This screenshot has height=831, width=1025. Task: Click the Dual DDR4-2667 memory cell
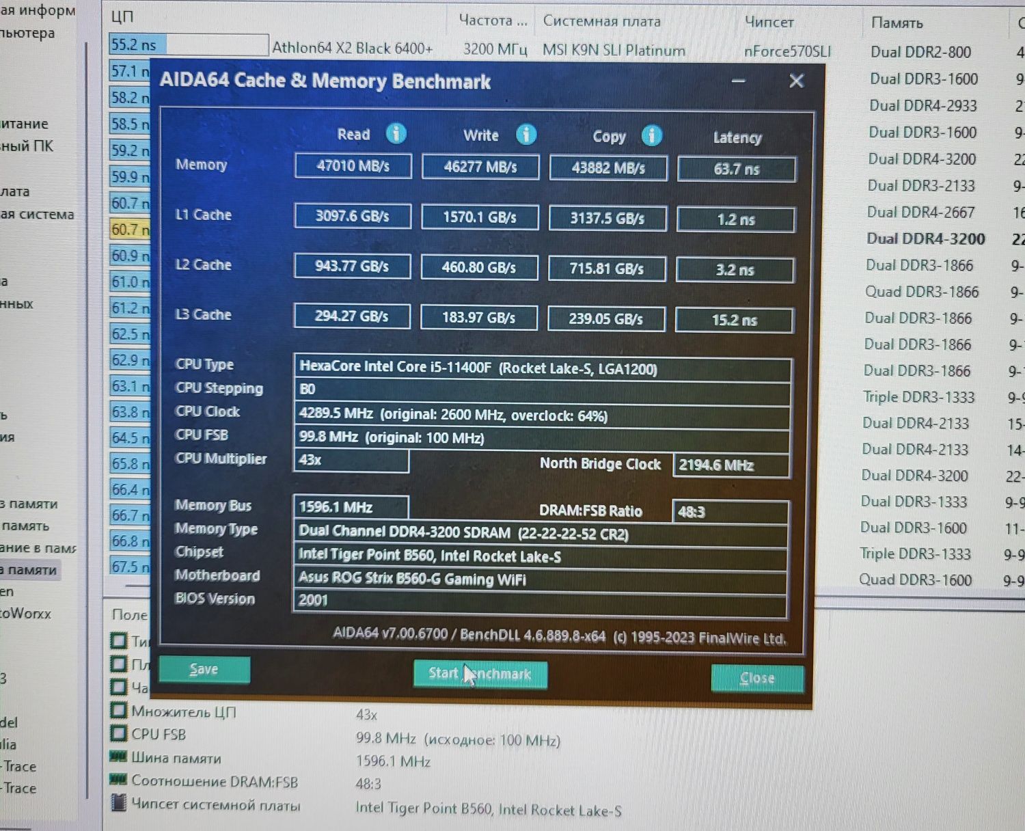coord(921,212)
